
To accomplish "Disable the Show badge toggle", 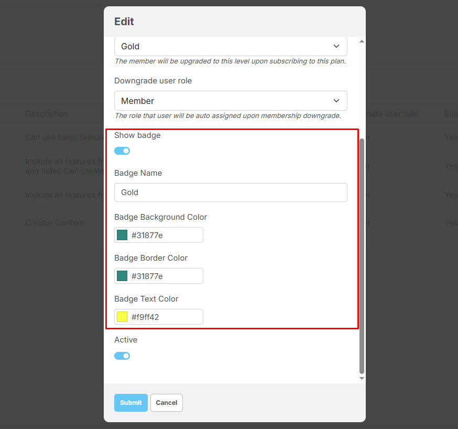I will [x=122, y=151].
